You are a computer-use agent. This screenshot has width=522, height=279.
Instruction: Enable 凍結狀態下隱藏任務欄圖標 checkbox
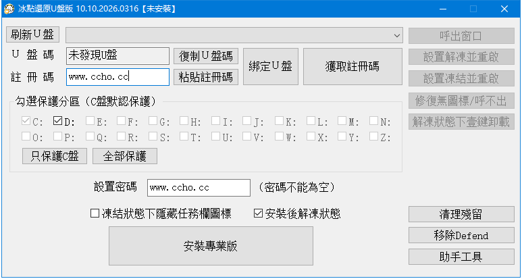point(95,214)
